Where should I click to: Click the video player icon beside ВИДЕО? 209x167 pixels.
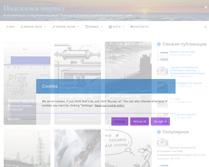click(x=87, y=27)
